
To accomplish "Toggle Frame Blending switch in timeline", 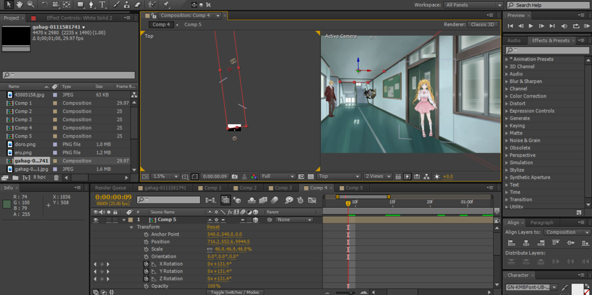I will pos(263,200).
